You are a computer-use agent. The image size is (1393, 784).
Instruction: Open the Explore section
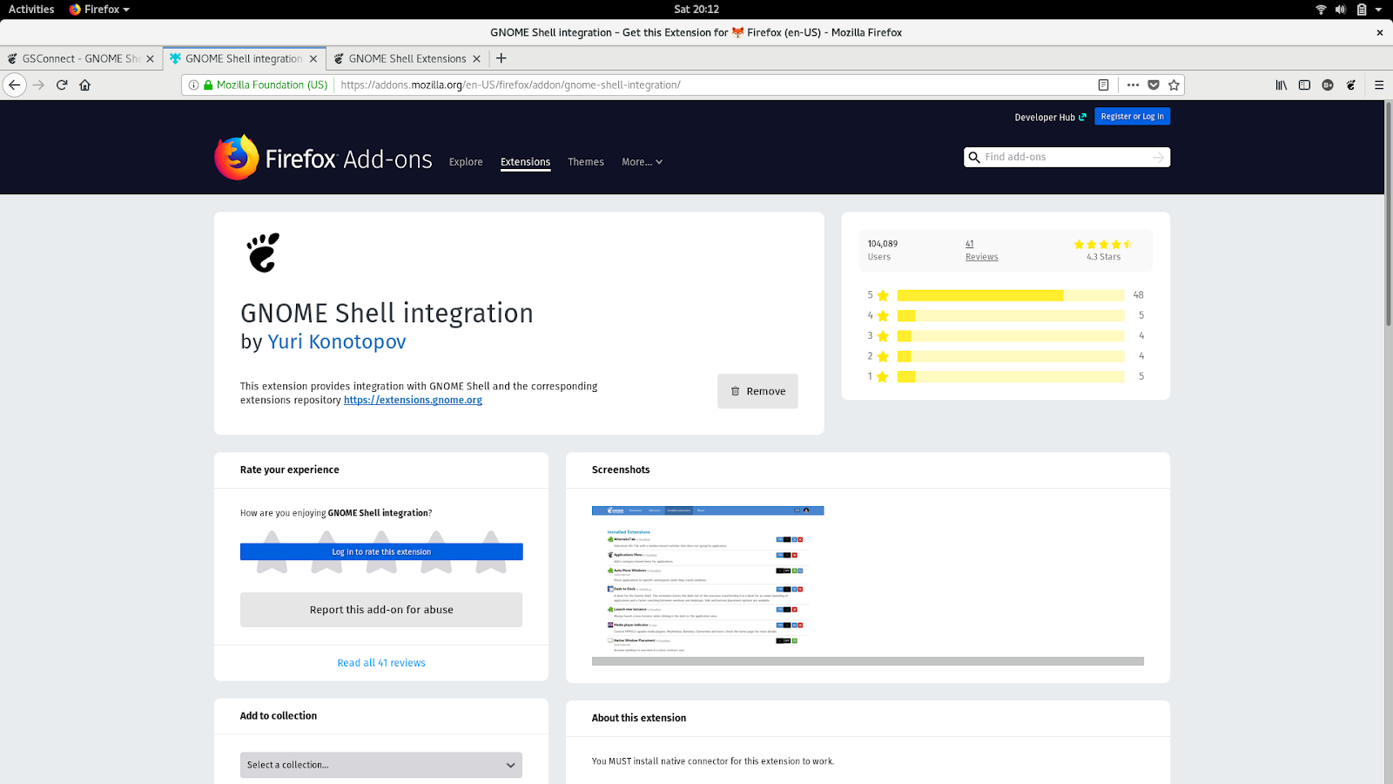coord(466,162)
